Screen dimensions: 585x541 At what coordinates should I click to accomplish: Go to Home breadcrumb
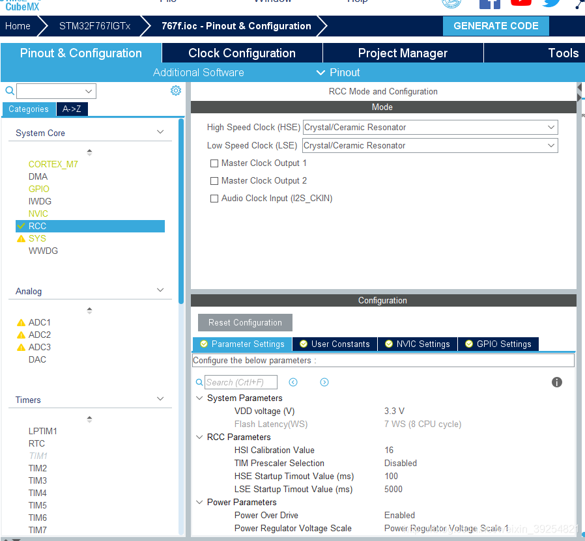[18, 26]
